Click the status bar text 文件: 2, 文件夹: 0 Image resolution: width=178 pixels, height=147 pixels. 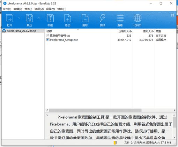135,142
